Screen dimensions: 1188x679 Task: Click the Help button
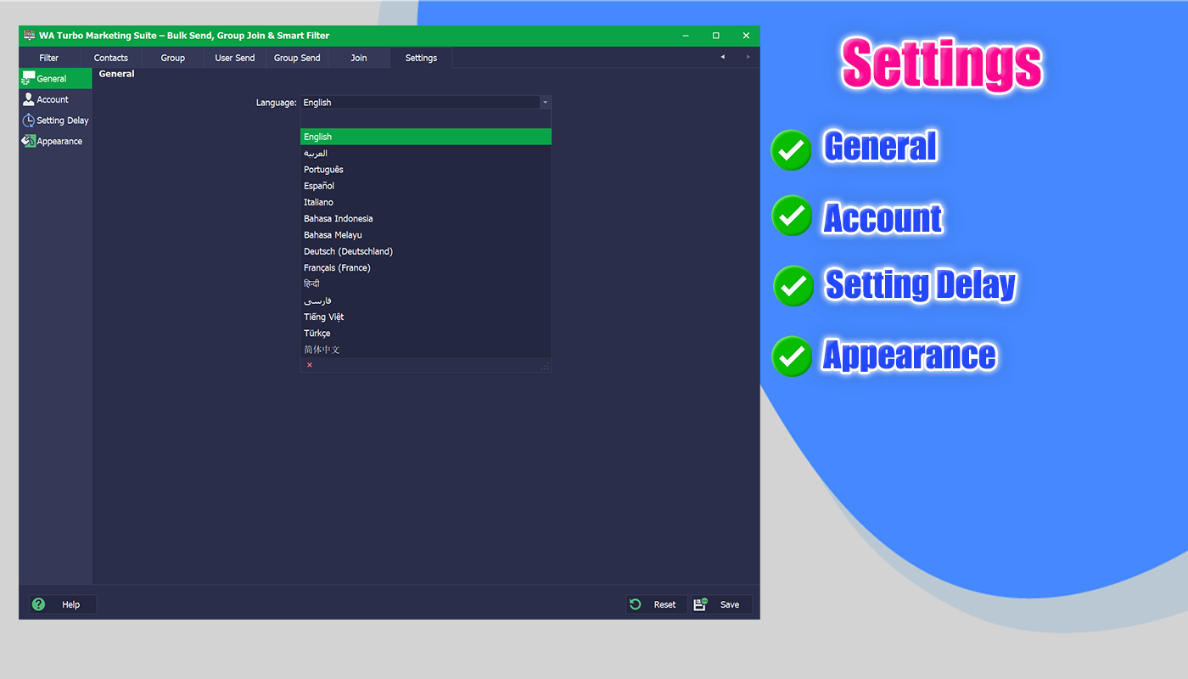(x=62, y=604)
